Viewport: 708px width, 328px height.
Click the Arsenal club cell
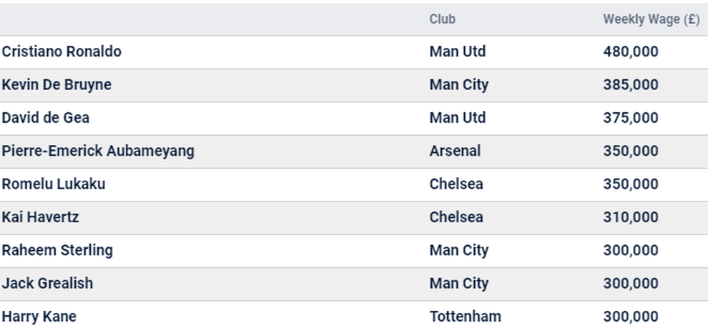pos(455,151)
